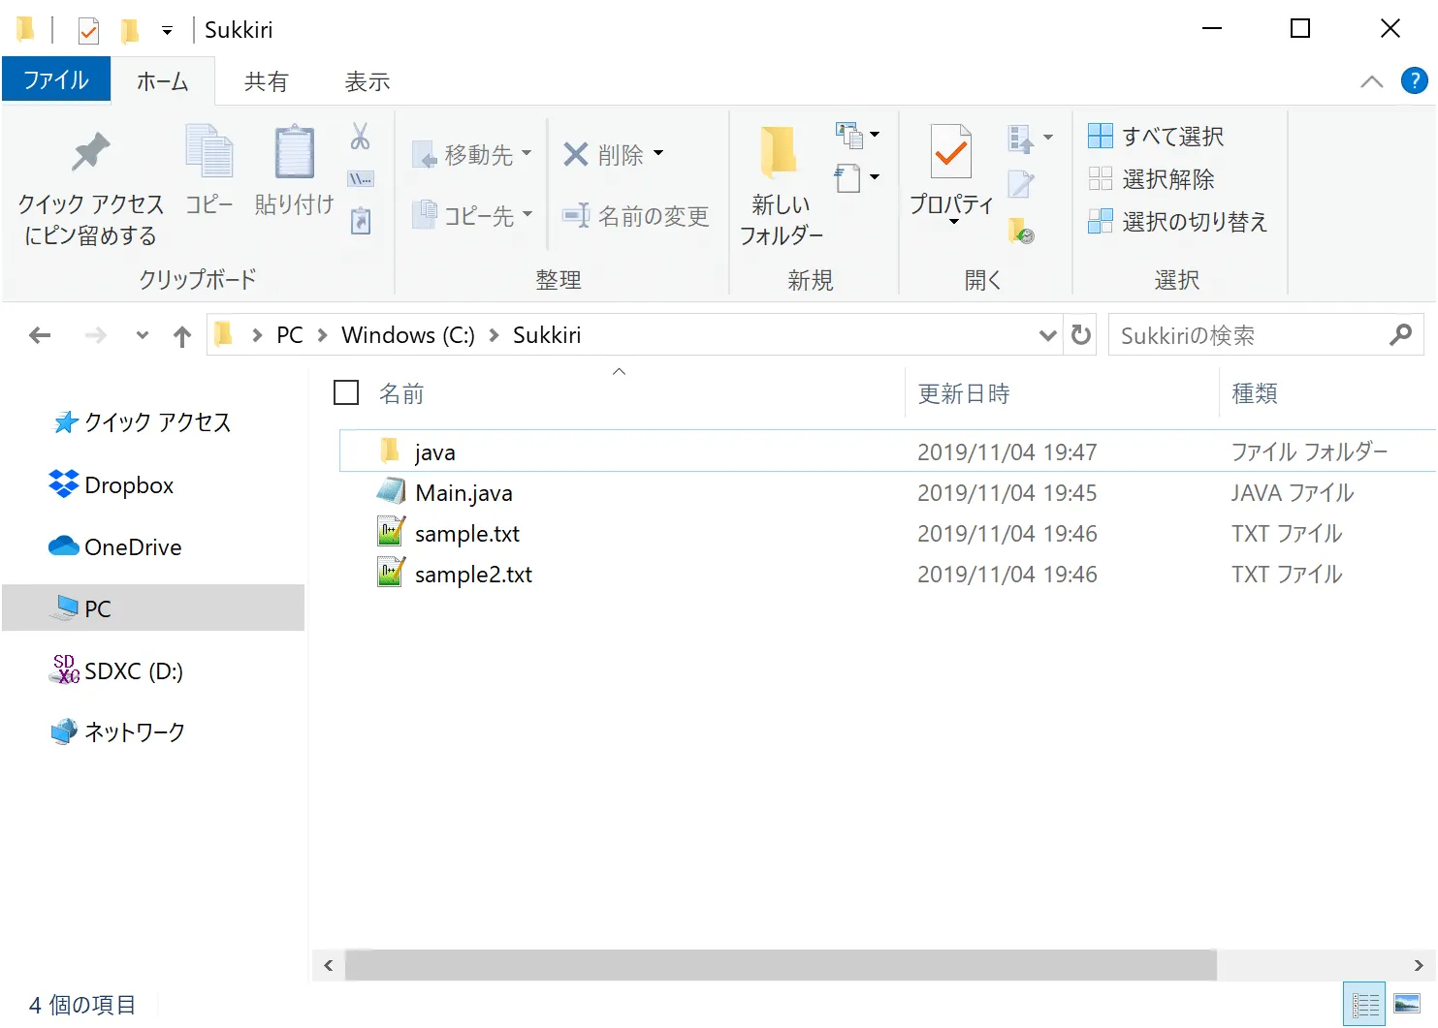Click the Copy icon in the ribbon
The image size is (1438, 1028).
coord(209,151)
